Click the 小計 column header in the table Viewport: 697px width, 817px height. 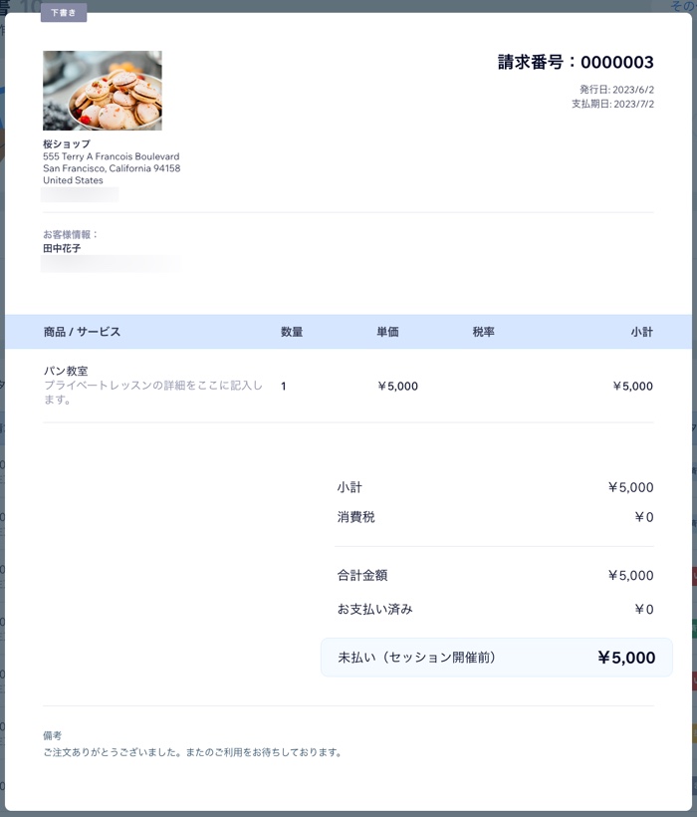pos(642,332)
